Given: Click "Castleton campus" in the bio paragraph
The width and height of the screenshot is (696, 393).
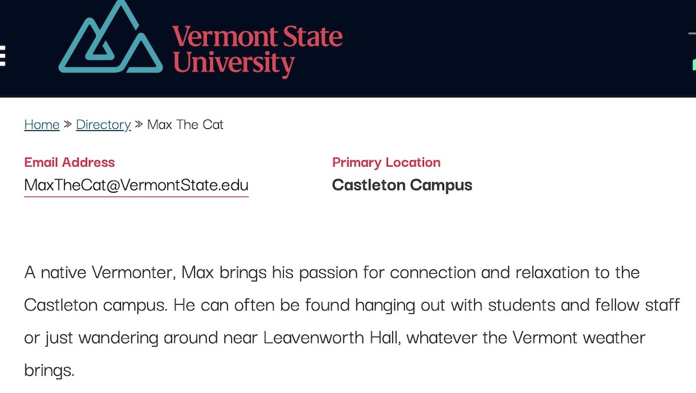Looking at the screenshot, I should [95, 305].
